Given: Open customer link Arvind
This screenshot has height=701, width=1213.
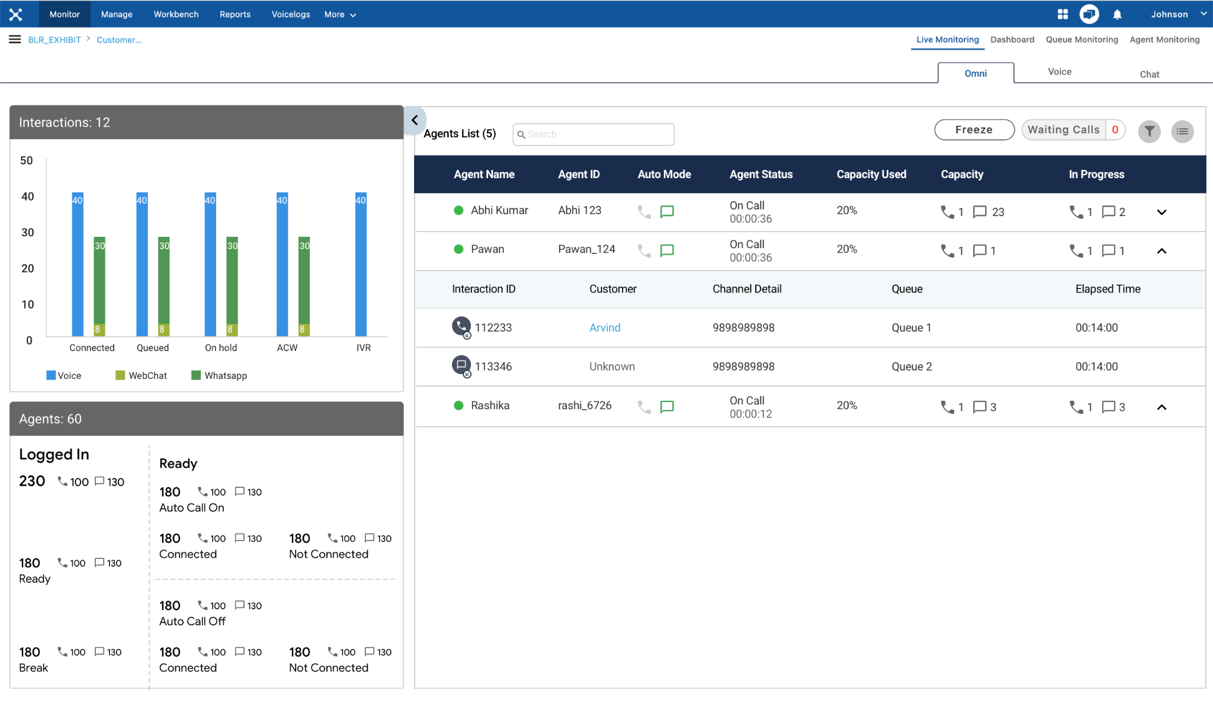Looking at the screenshot, I should click(605, 327).
